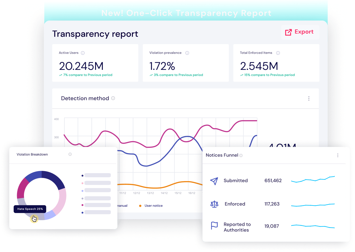Open the Notices Funnel info icon

point(241,155)
